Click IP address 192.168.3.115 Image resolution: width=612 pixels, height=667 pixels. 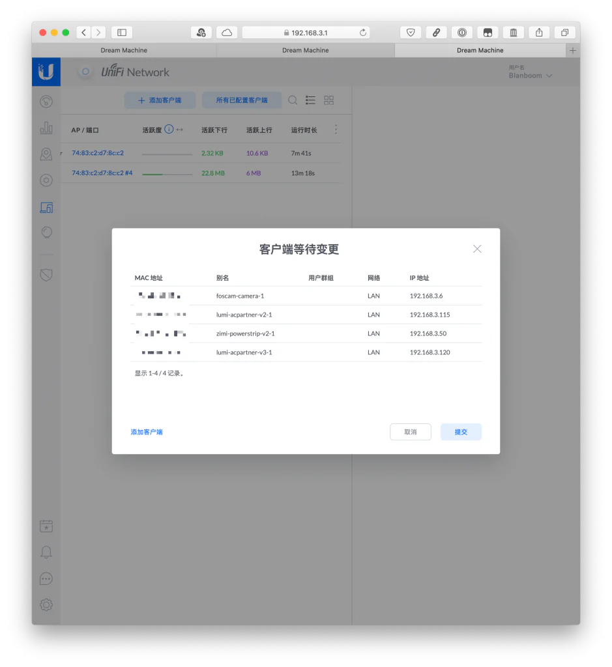[430, 315]
